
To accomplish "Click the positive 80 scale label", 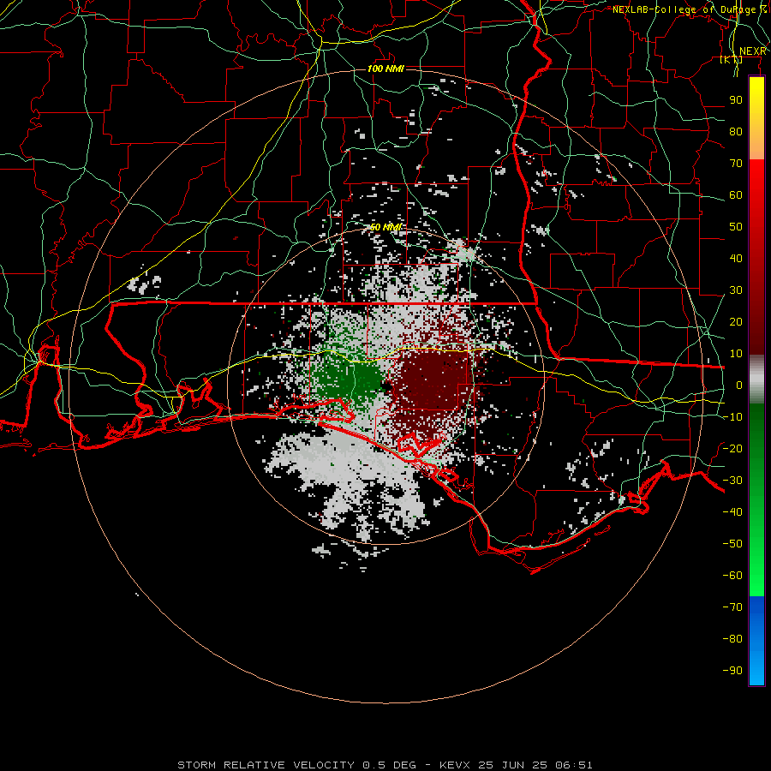I will click(x=736, y=132).
